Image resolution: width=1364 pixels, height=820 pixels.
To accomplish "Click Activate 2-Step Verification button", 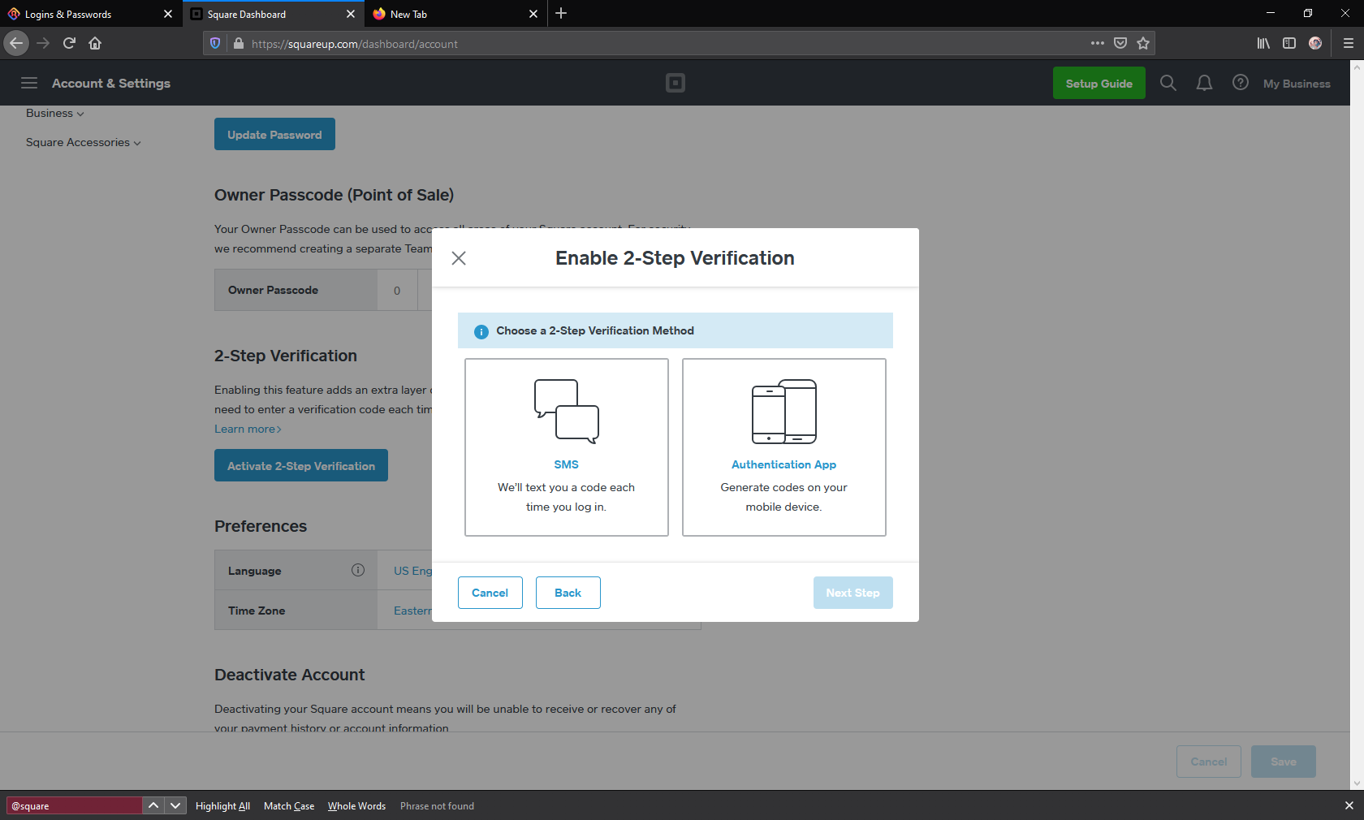I will point(301,465).
